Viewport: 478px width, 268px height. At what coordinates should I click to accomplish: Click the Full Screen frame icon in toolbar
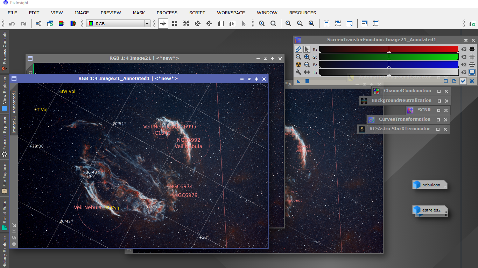tap(376, 24)
